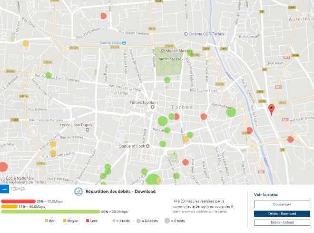Screen dimensions: 314x233
Task: Click the yellow 11% < 30.0Mbps bar
Action: click(x=10, y=206)
